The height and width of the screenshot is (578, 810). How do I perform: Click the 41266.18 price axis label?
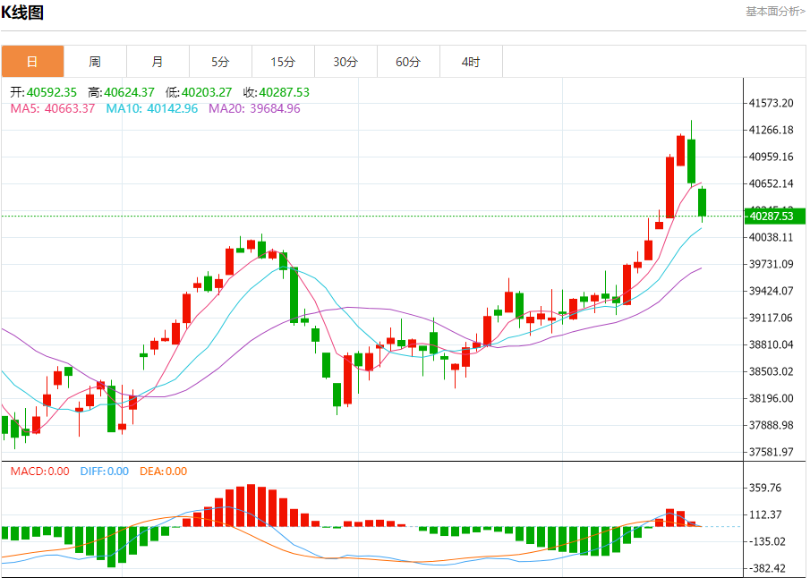pos(772,130)
